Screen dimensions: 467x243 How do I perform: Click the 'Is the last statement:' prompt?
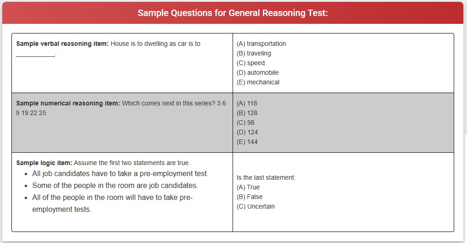[266, 177]
